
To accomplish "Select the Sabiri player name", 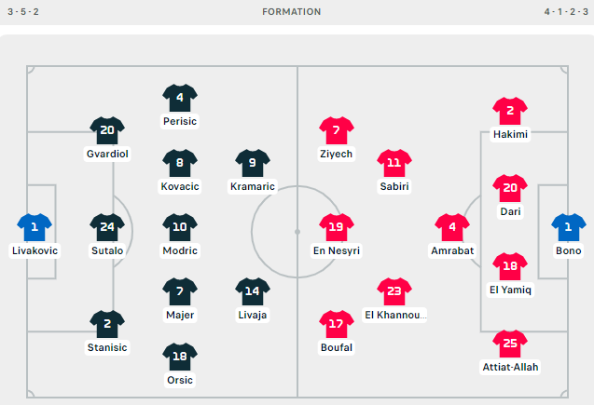I will pos(394,186).
